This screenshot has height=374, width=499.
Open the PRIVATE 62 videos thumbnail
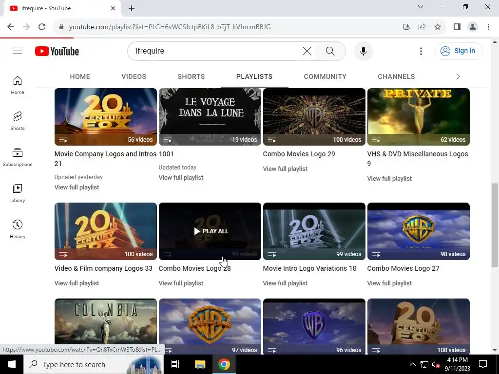click(419, 117)
